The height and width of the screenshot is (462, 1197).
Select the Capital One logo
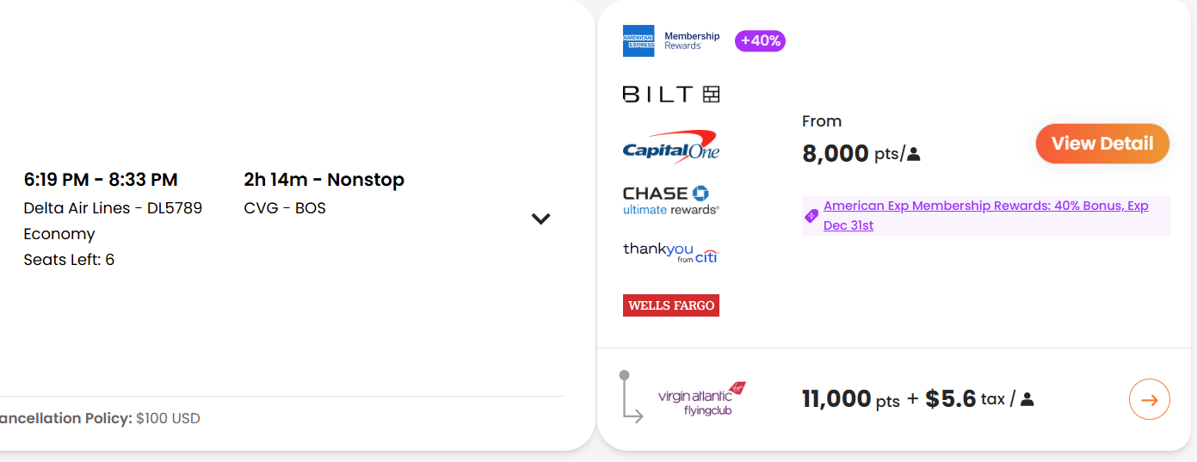pos(670,147)
